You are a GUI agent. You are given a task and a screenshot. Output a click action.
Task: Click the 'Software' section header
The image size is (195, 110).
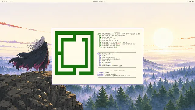[117, 52]
